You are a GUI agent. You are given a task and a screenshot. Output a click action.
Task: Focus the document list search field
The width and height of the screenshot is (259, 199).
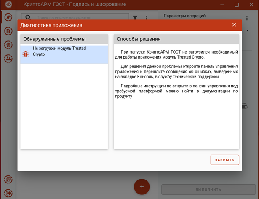tap(75, 17)
